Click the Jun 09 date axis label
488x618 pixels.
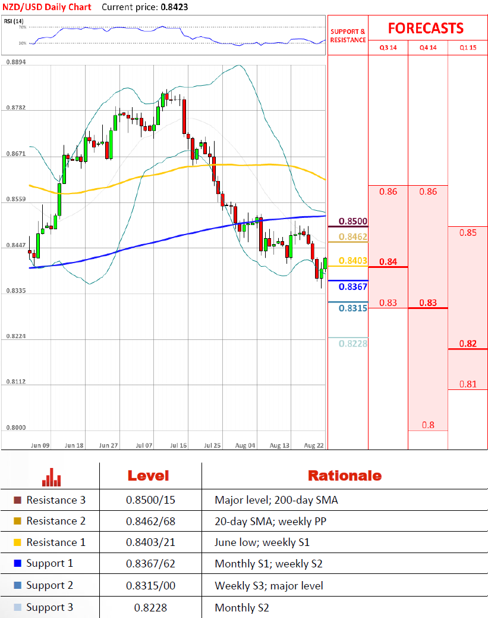(x=40, y=445)
